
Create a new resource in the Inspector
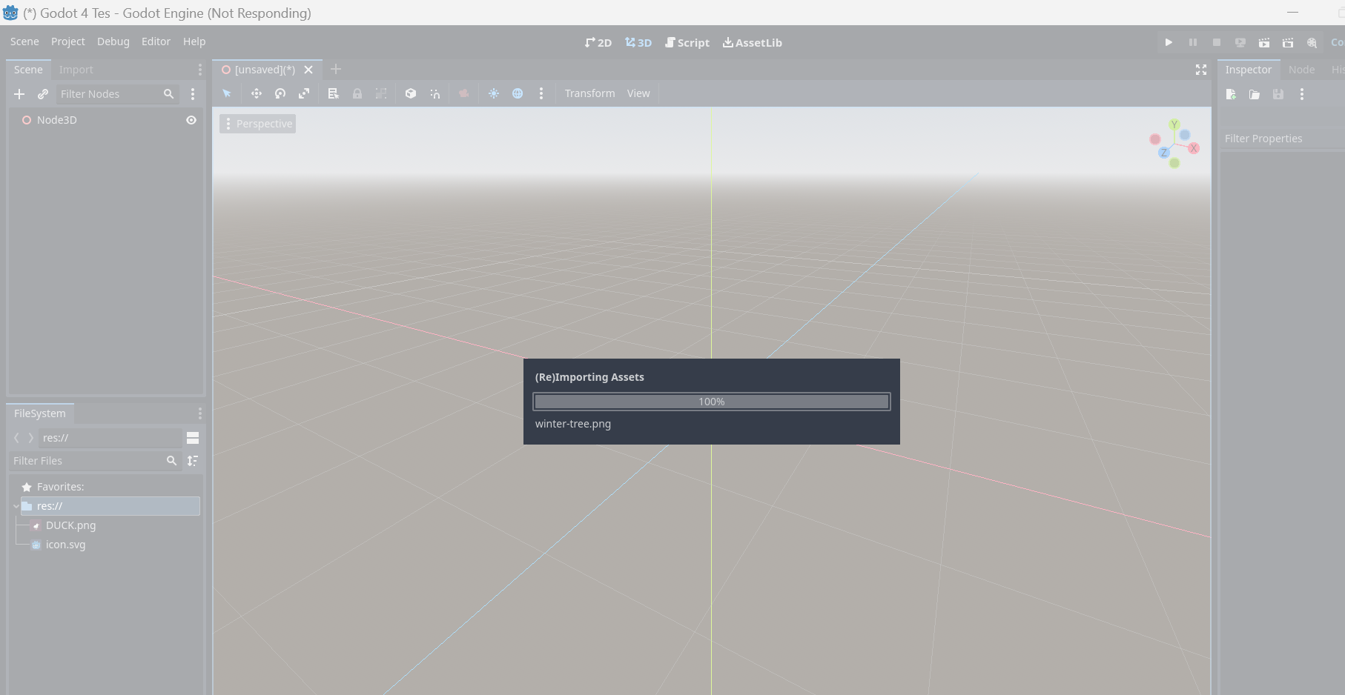(1231, 94)
